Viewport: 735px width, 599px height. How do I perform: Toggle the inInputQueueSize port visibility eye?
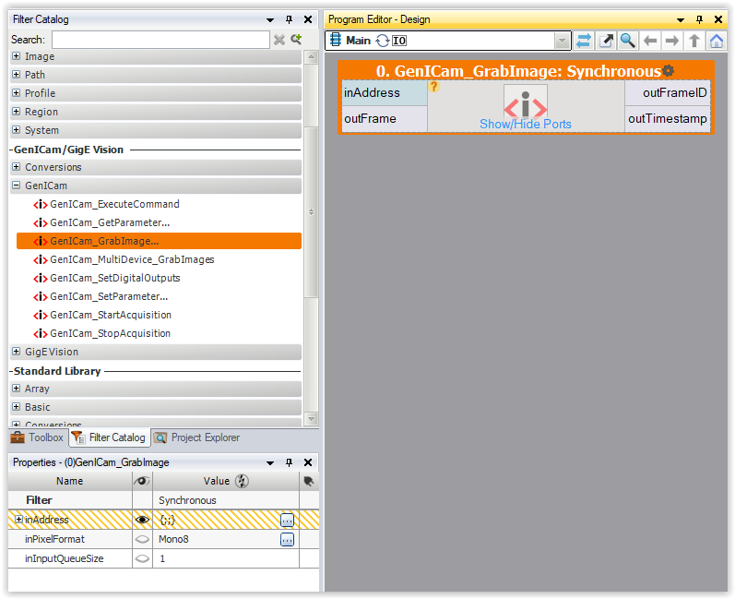[142, 558]
